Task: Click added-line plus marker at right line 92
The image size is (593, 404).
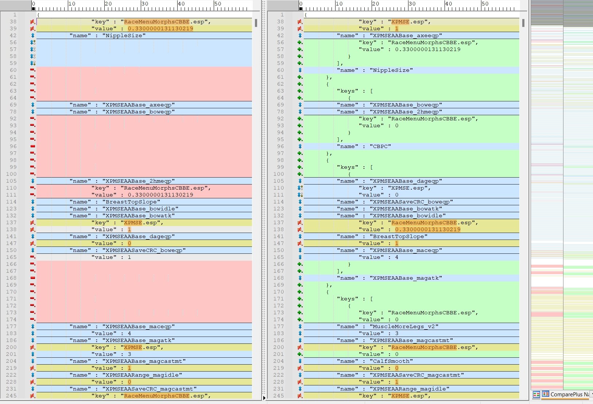Action: [x=300, y=119]
